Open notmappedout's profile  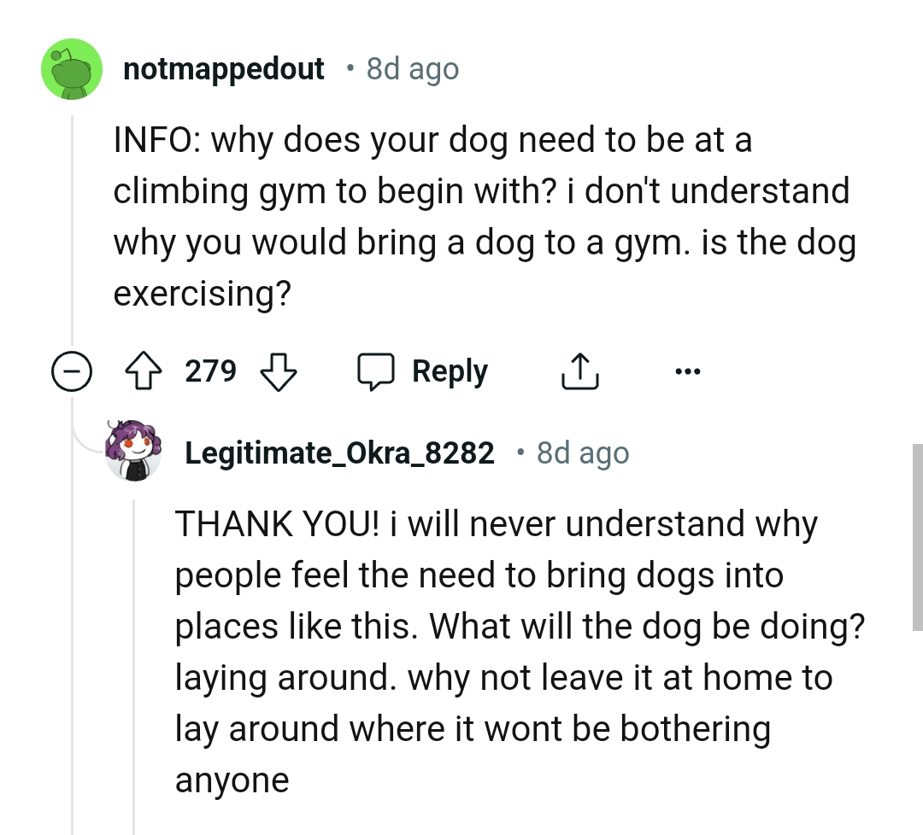point(225,69)
